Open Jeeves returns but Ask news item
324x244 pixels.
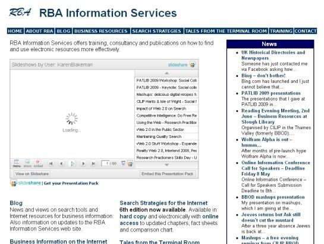[x=271, y=217]
